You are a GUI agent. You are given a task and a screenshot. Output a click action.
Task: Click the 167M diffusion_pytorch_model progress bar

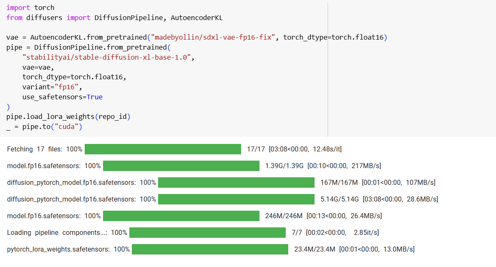[x=236, y=182]
